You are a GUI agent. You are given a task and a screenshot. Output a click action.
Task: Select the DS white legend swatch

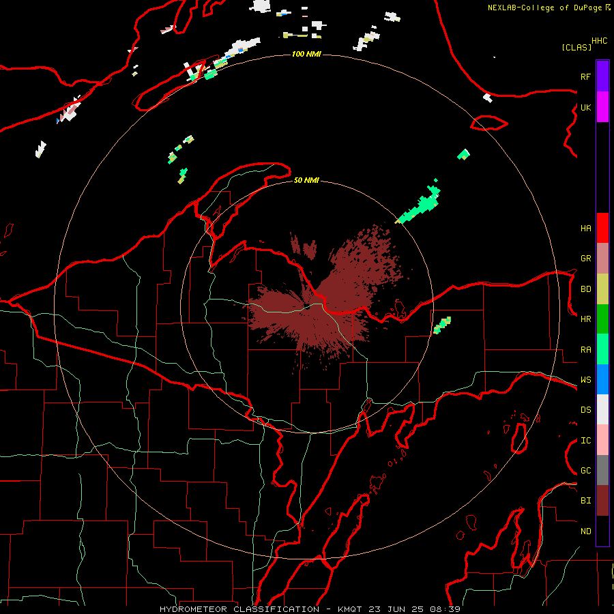602,409
